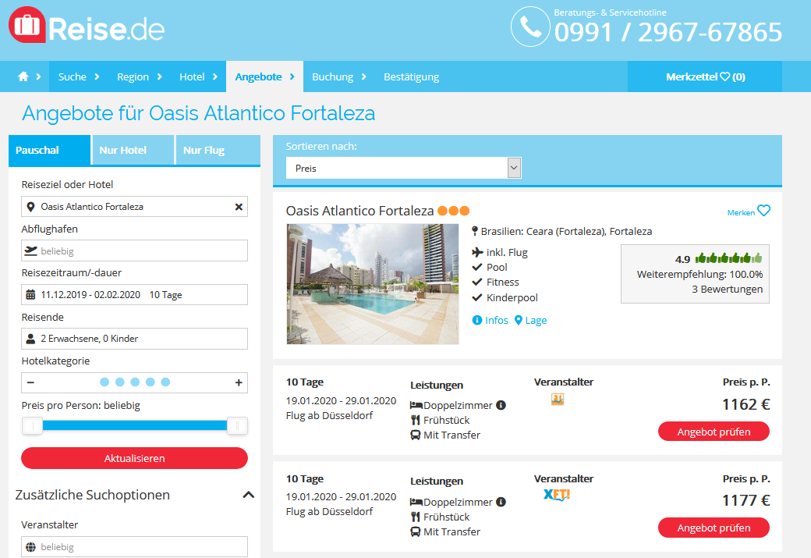Image resolution: width=811 pixels, height=558 pixels.
Task: Click the Lage map pin icon
Action: click(x=519, y=321)
